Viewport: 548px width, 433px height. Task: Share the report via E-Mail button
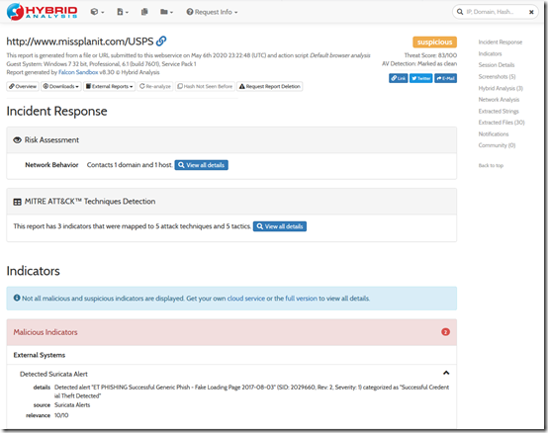point(445,78)
